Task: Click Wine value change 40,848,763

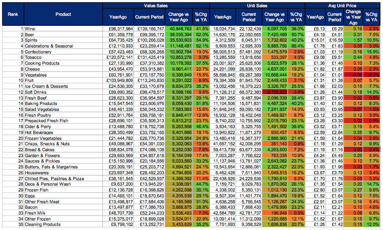Action: point(179,29)
